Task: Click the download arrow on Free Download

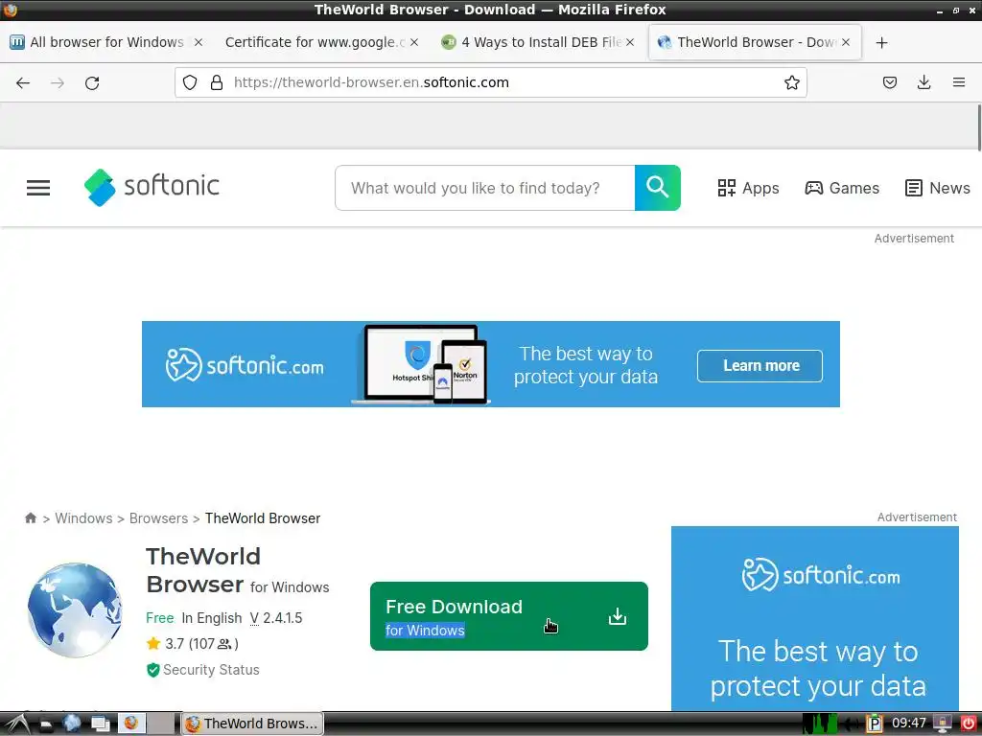Action: (x=617, y=616)
